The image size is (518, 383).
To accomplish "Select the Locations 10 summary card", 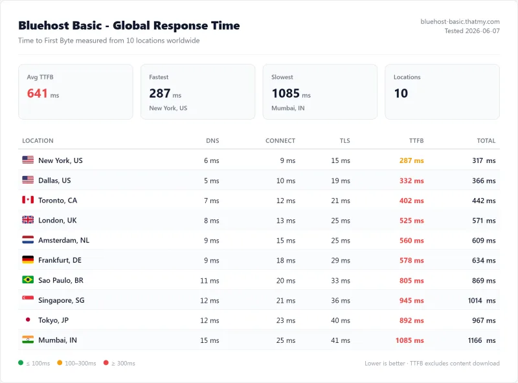I will tap(442, 92).
